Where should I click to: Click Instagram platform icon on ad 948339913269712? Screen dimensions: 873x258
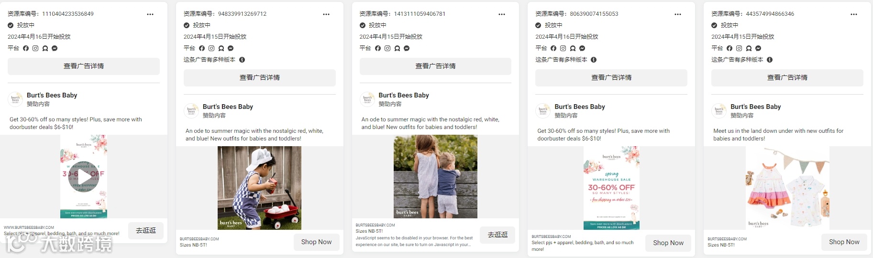tap(211, 48)
